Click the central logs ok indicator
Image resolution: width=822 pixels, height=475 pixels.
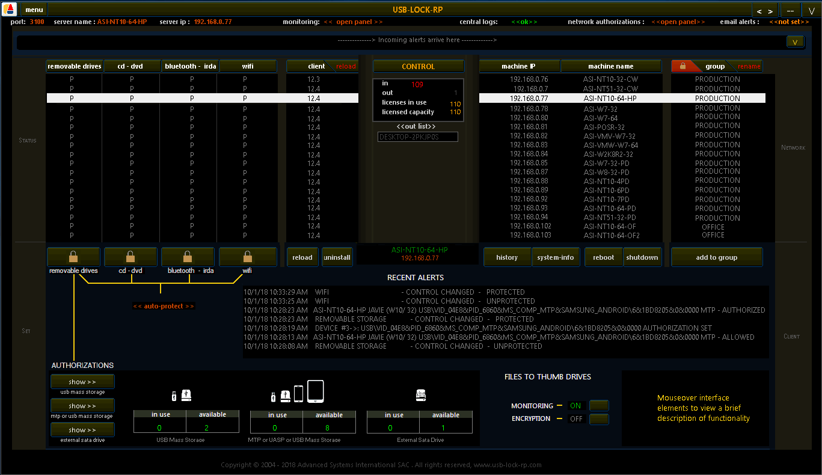524,22
